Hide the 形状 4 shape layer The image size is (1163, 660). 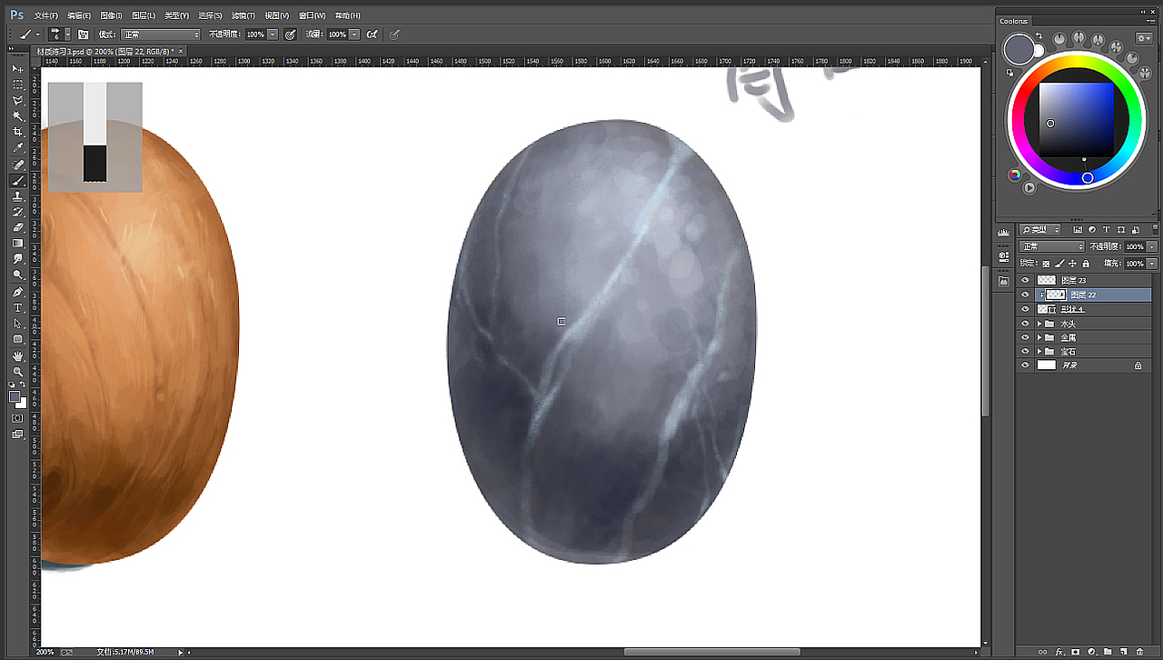tap(1025, 310)
